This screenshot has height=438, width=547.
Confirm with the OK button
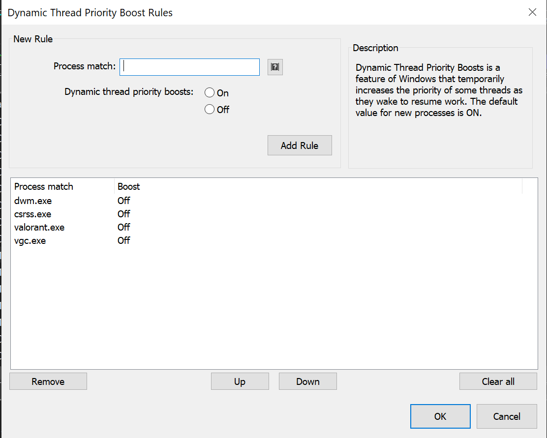440,416
